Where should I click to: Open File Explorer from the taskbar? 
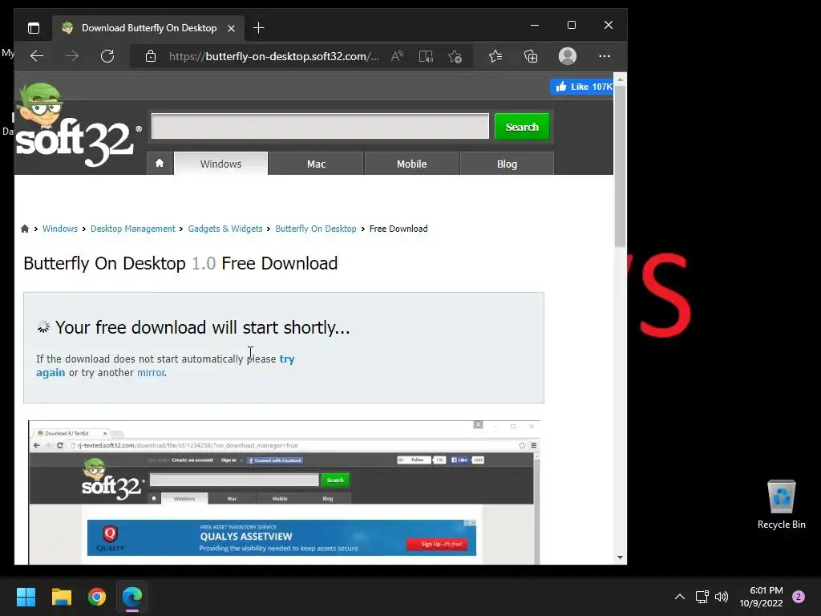pos(61,597)
